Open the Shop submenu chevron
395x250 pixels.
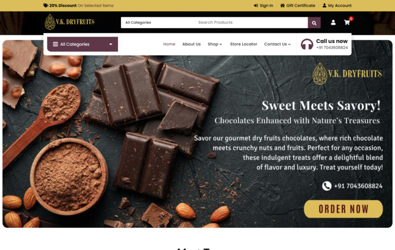(221, 44)
